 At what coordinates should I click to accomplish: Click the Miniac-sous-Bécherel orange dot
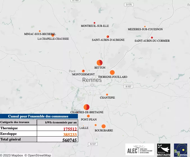40,31
